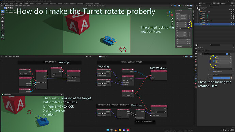Image resolution: width=235 pixels, height=132 pixels.
Task: Click the viewport zoom magnifier gizmo
Action: 172,19
